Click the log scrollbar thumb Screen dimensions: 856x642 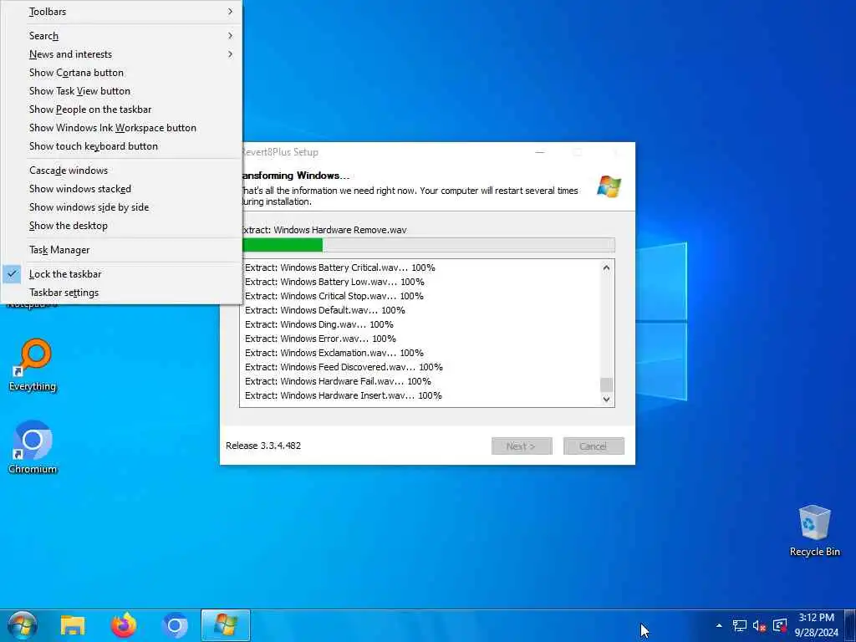tap(607, 385)
